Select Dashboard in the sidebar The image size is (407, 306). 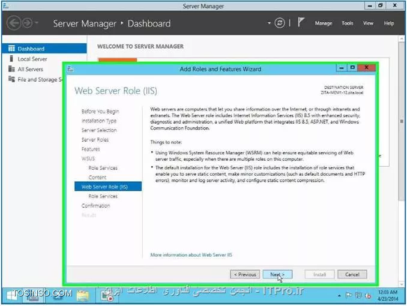44,49
